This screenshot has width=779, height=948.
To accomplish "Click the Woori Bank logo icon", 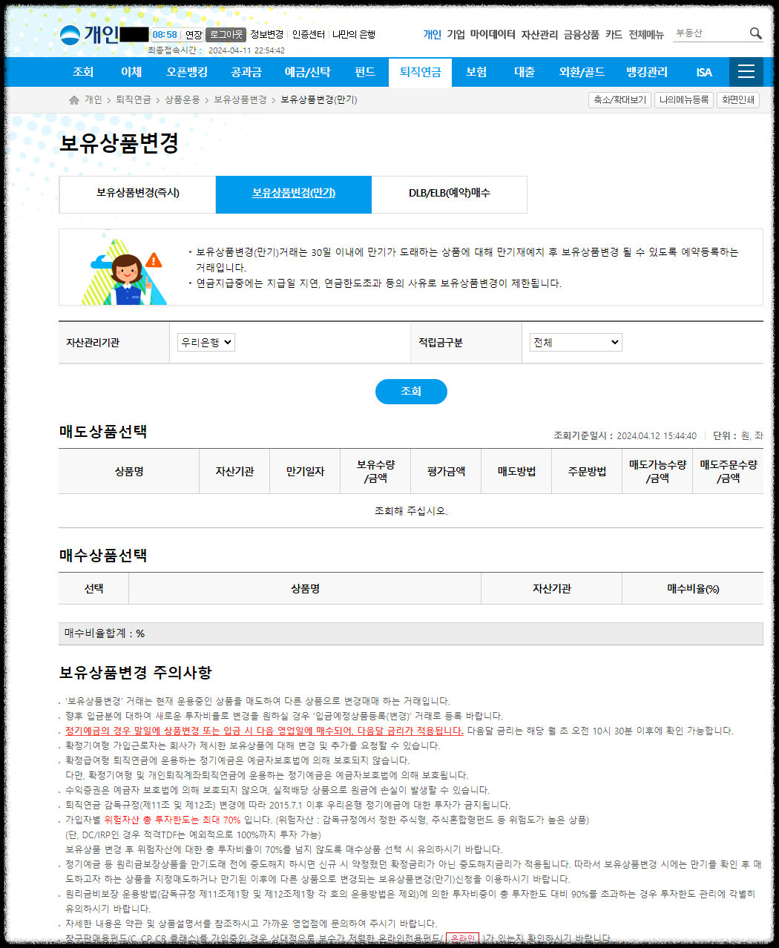I will 70,35.
